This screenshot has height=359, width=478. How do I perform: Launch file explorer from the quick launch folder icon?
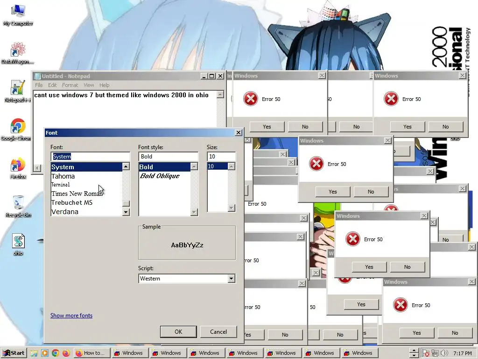34,353
